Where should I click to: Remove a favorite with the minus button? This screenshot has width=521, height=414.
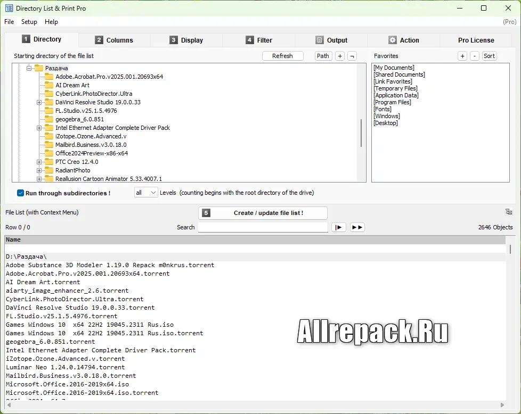(475, 56)
